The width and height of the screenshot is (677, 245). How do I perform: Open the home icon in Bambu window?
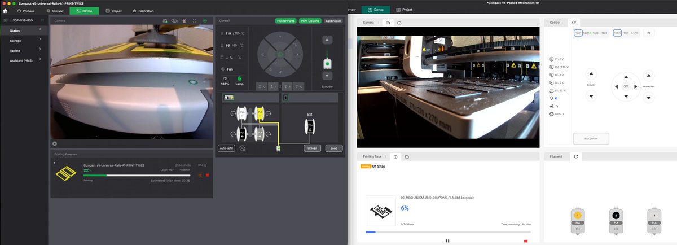(x=5, y=11)
